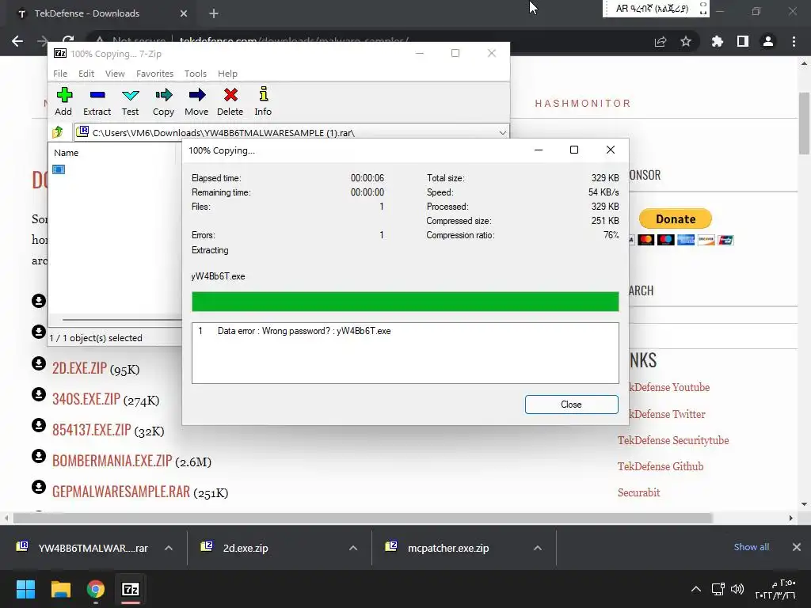Click the 7-Zip archive path field

pyautogui.click(x=292, y=133)
